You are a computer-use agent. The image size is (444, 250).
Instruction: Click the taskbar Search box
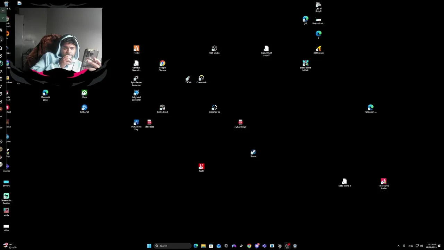[172, 246]
